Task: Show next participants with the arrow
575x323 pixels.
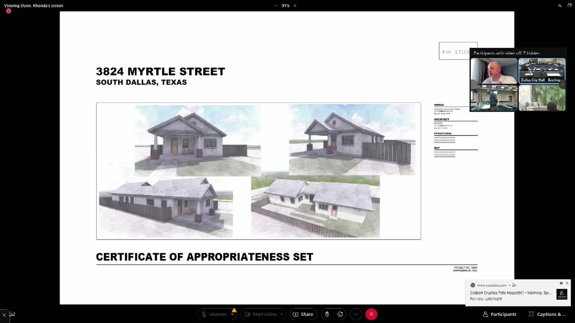Action: pyautogui.click(x=562, y=84)
